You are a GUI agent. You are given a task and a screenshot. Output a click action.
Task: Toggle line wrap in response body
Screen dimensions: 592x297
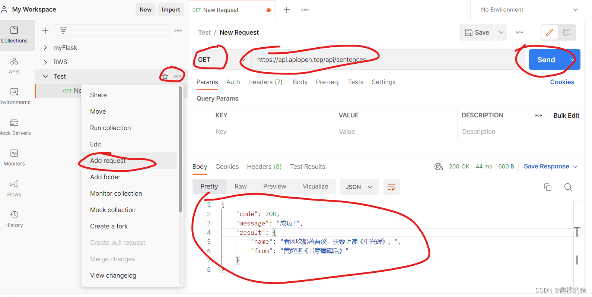coord(392,187)
